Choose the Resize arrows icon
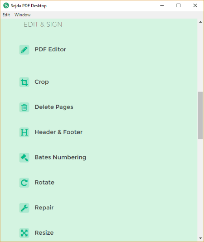The height and width of the screenshot is (242, 204). [x=24, y=233]
